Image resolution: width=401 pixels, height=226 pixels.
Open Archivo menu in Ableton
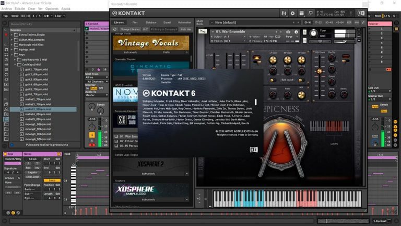(7, 9)
